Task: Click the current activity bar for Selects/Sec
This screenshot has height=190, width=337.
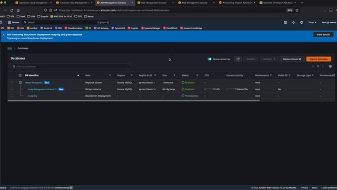Action: 231,89
